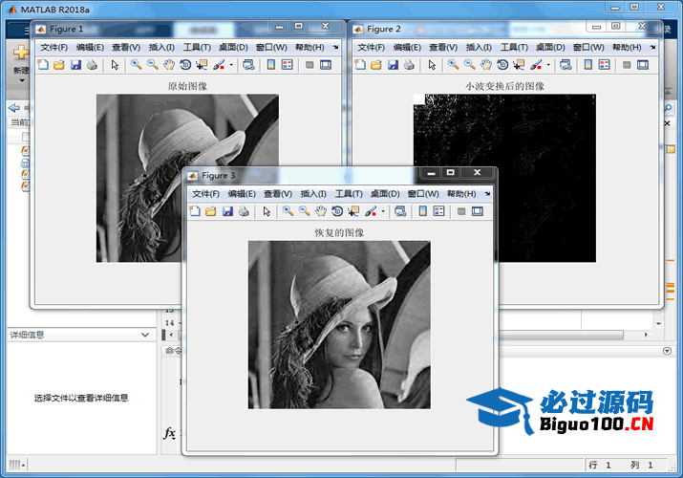Open 桌面(D) menu in Figure 2
The image size is (683, 478).
coord(550,47)
